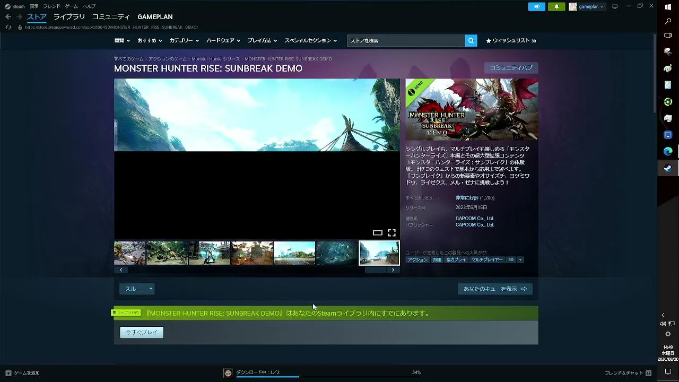The image size is (679, 382).
Task: Go forward with the Steam forward arrow
Action: pos(19,17)
